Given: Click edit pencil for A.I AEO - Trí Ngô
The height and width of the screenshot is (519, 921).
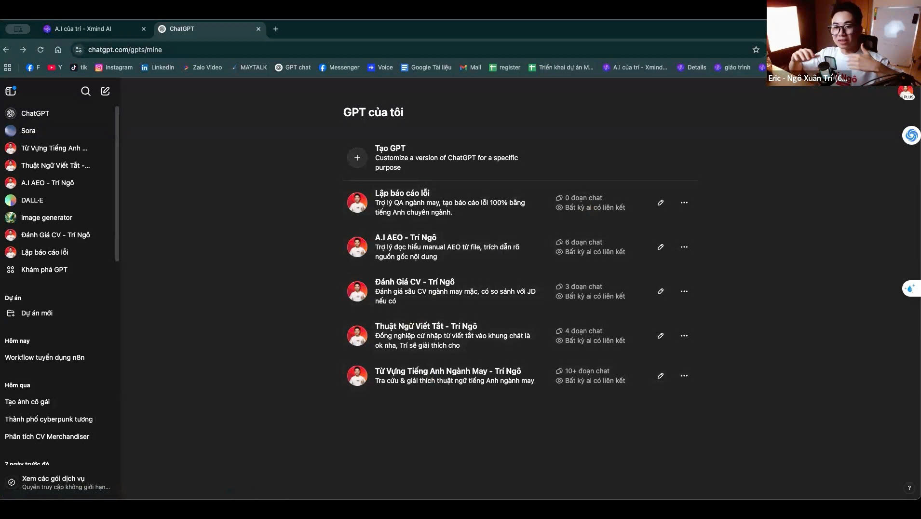Looking at the screenshot, I should (661, 247).
